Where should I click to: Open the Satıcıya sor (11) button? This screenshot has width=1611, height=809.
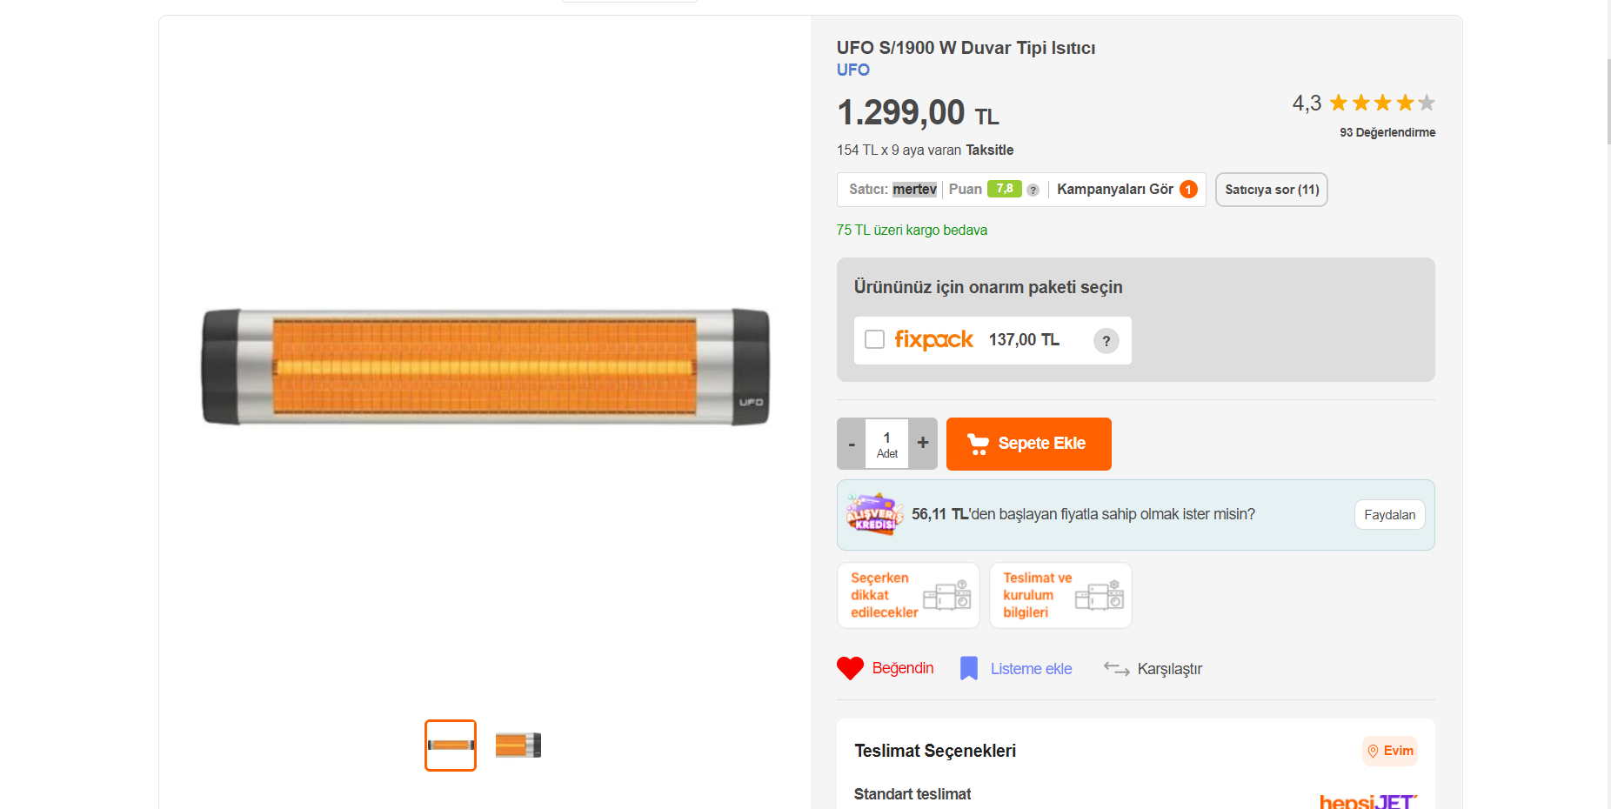[1271, 190]
